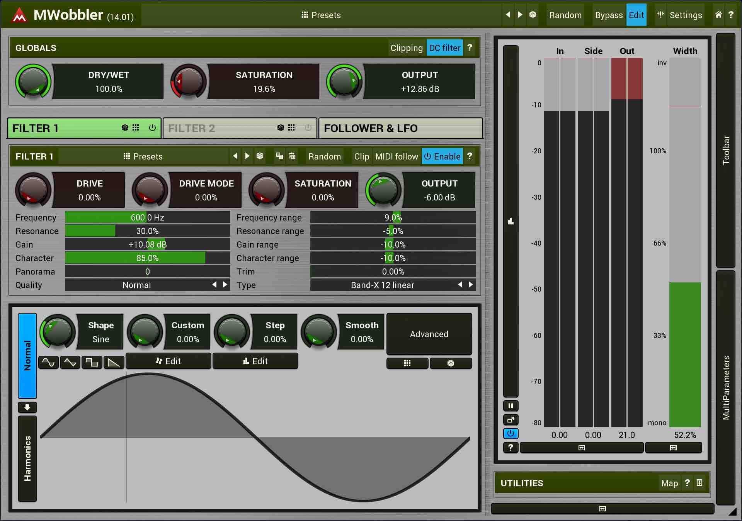Image resolution: width=742 pixels, height=521 pixels.
Task: Open the home icon in top bar
Action: [718, 15]
